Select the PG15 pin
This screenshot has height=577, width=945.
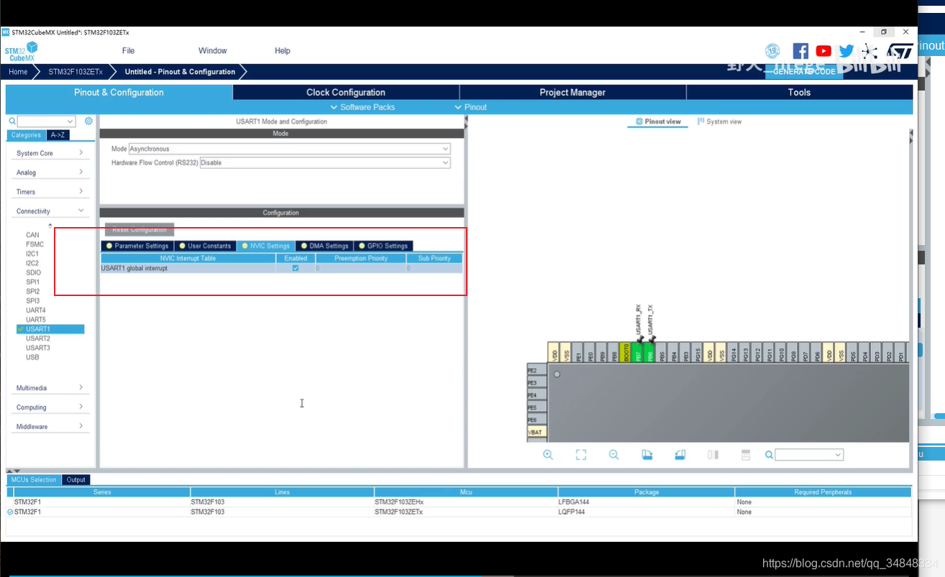point(698,352)
